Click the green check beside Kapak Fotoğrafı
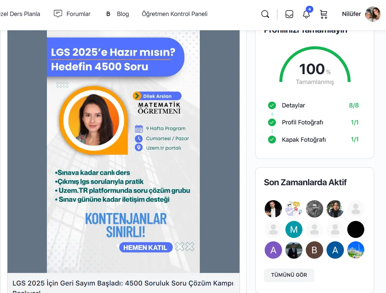Viewport: 386px width, 293px height. click(272, 140)
